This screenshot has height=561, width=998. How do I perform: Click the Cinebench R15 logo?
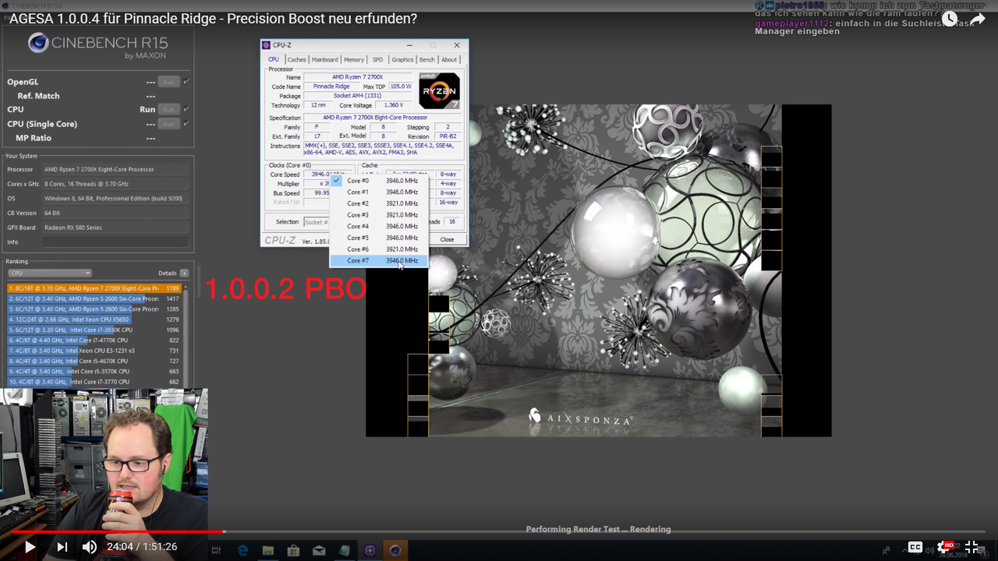tap(97, 44)
